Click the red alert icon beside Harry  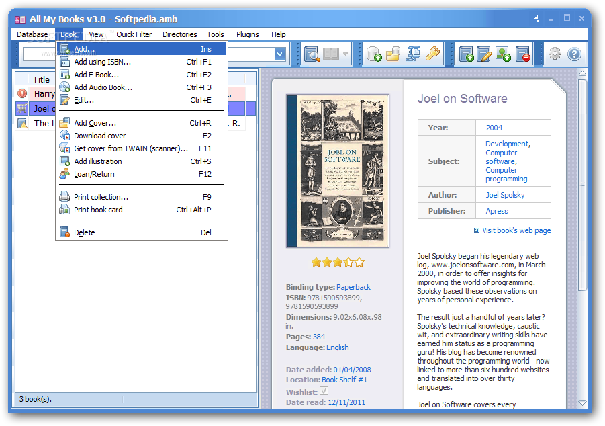click(22, 93)
